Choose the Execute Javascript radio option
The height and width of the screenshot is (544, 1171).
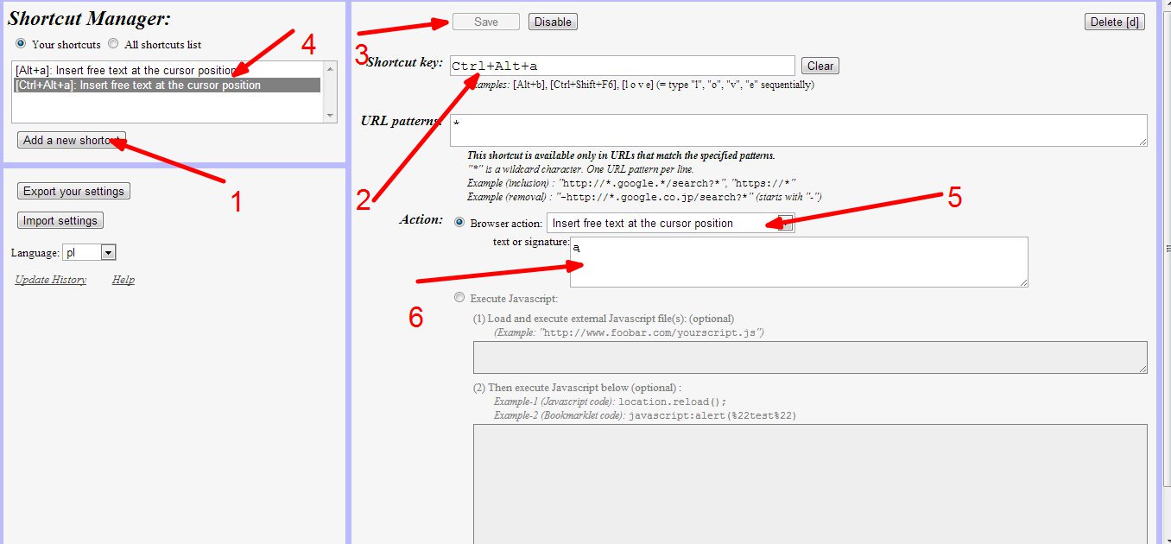[x=459, y=298]
